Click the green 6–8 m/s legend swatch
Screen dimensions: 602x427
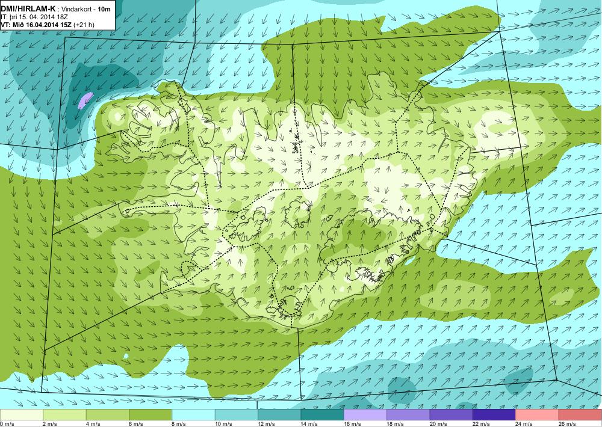coord(150,415)
